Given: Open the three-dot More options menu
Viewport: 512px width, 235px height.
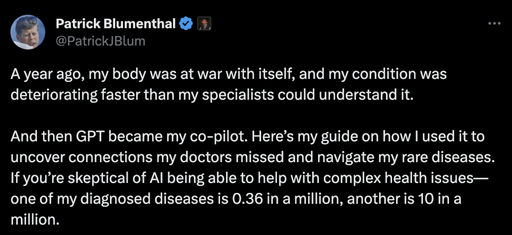Looking at the screenshot, I should coord(494,24).
